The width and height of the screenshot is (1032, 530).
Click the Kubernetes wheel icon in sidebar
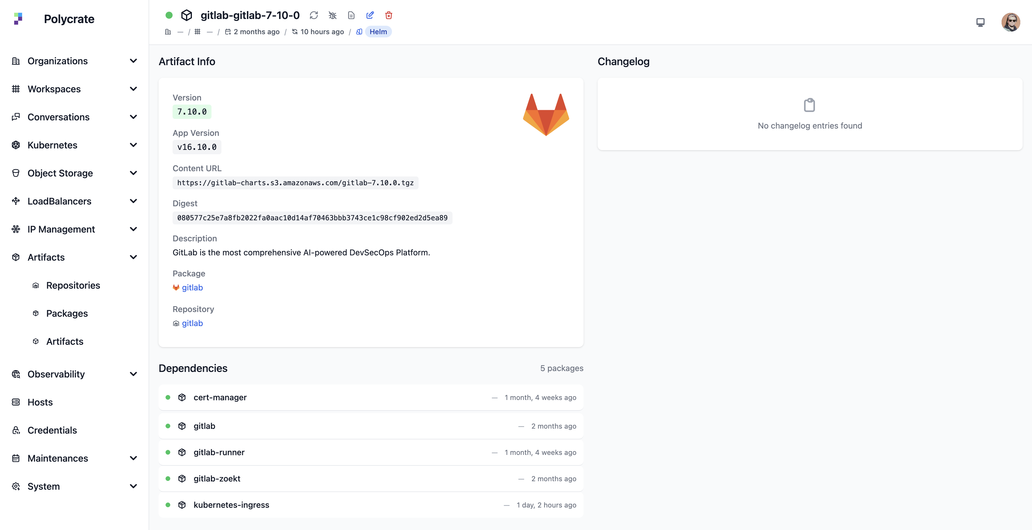(x=16, y=145)
